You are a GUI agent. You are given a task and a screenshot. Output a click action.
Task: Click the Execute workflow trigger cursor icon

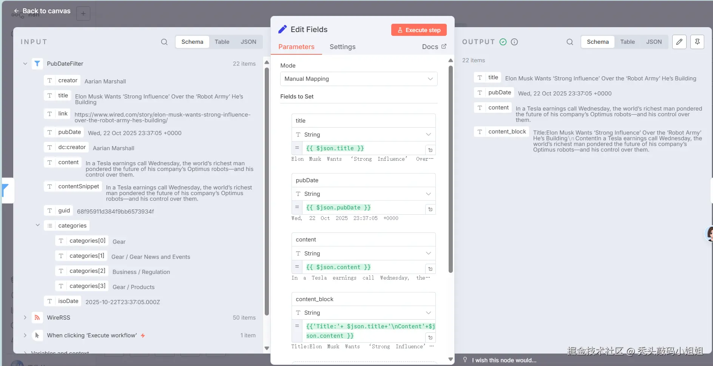(37, 335)
